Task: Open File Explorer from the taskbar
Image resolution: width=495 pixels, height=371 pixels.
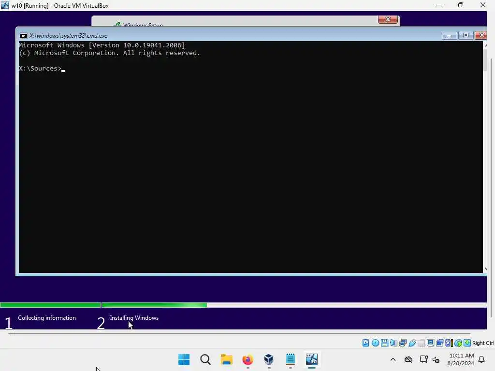Action: pos(227,359)
